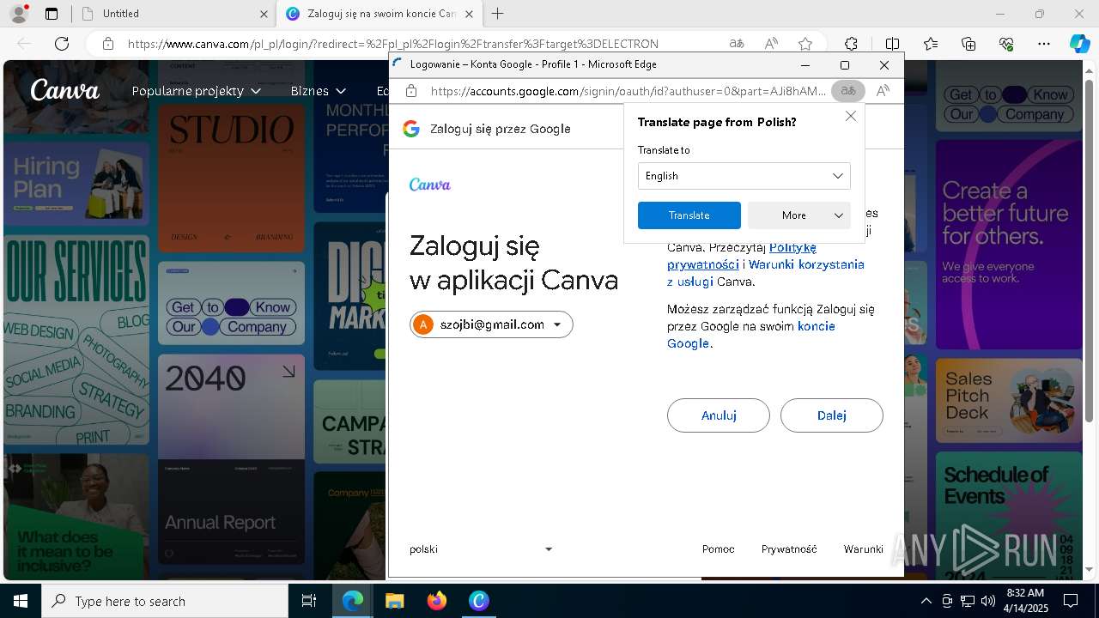Open the Warunki footer link

pos(864,549)
